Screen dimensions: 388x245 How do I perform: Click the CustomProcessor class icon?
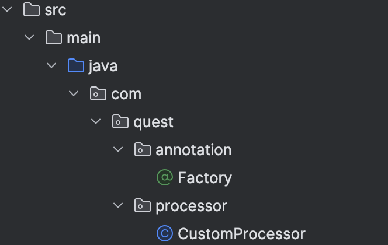point(165,234)
